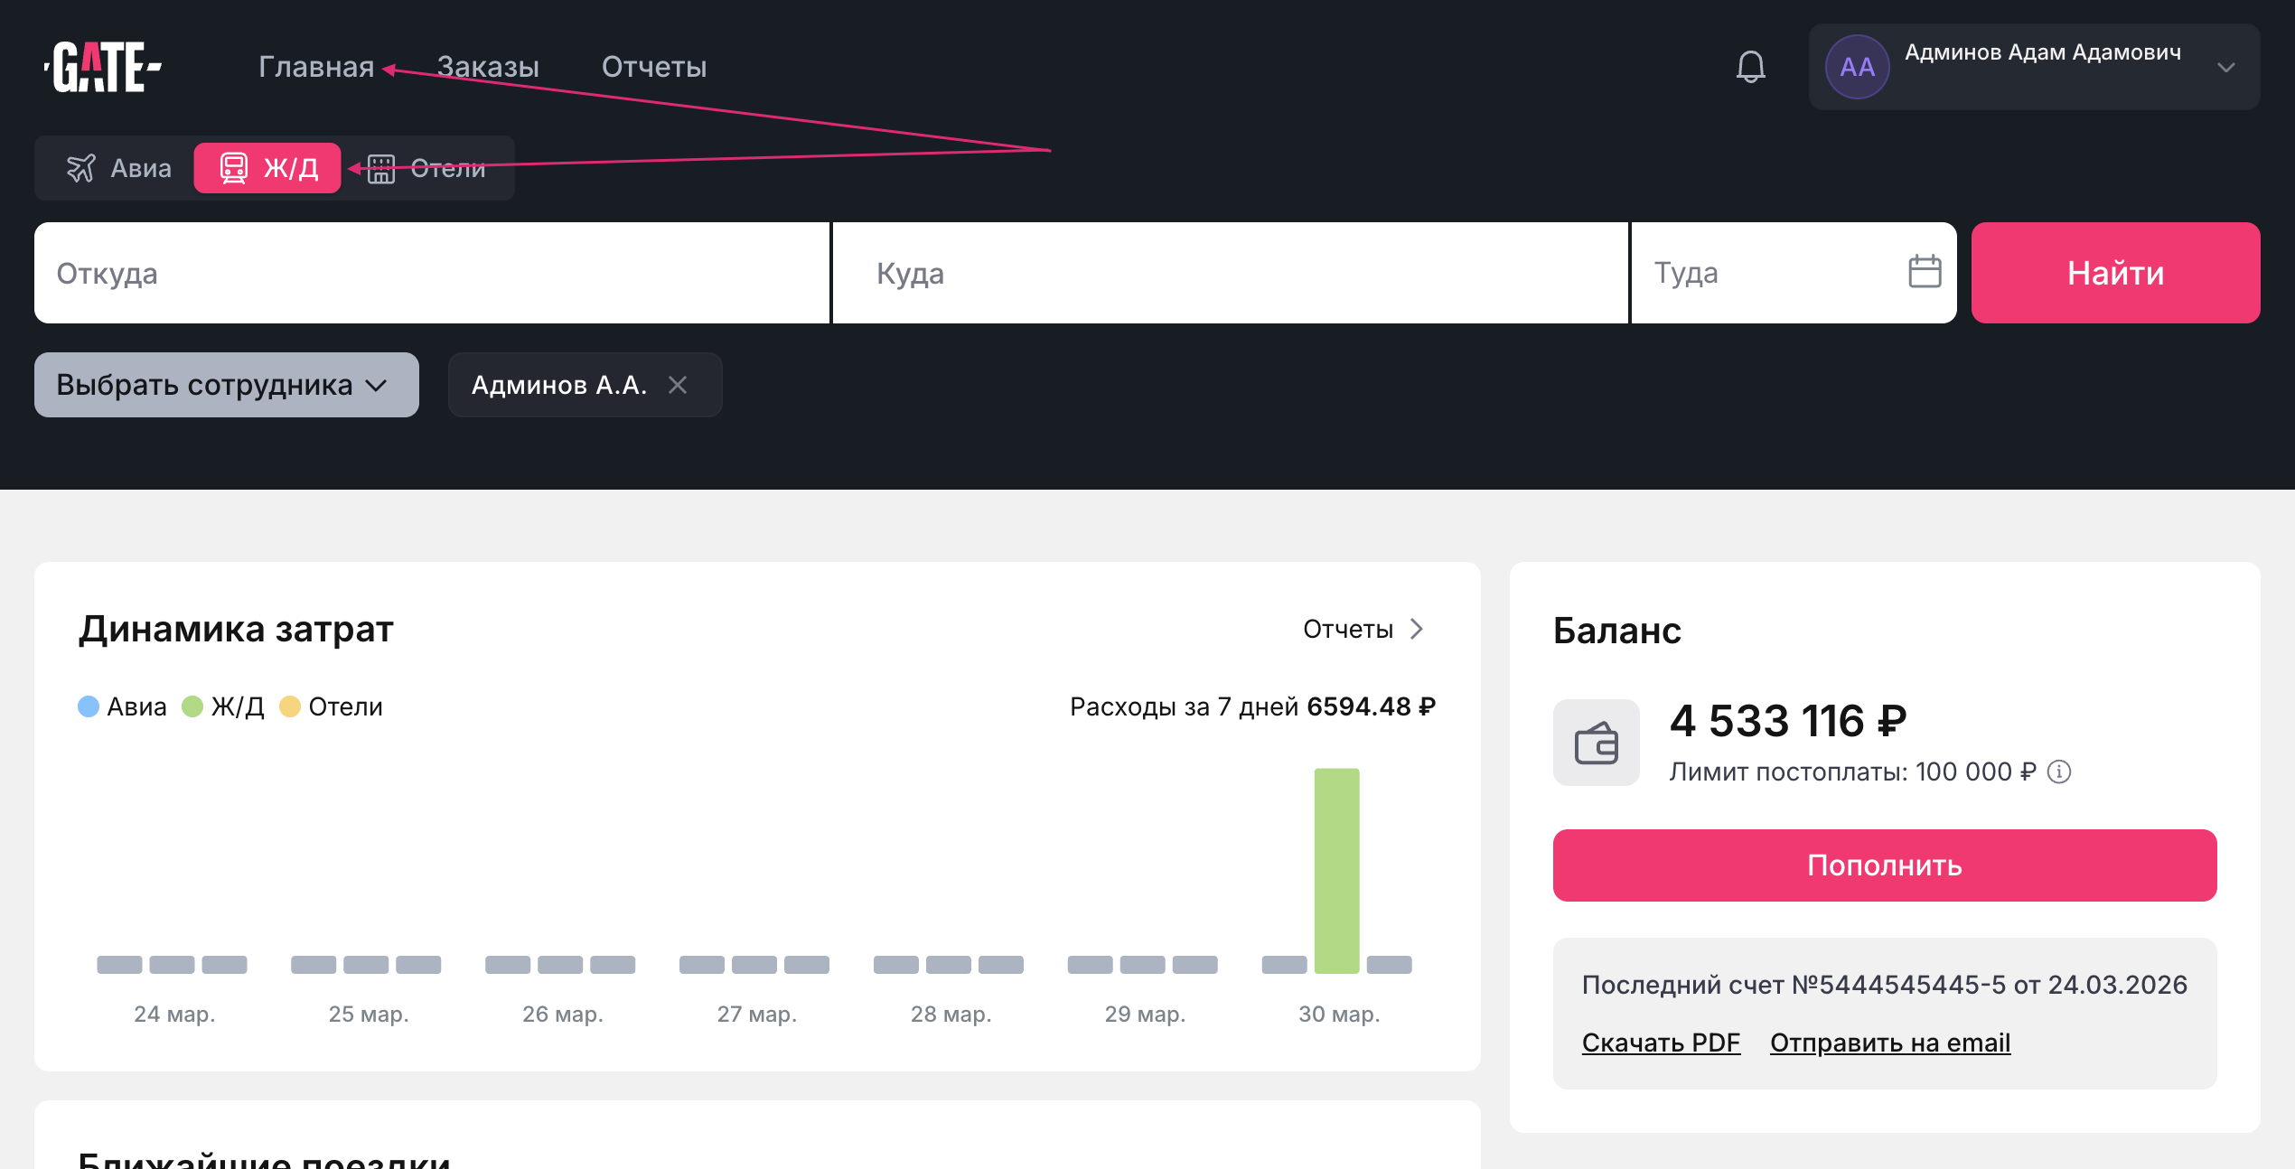The image size is (2295, 1169).
Task: Click Скачать PDF link
Action: (1661, 1043)
